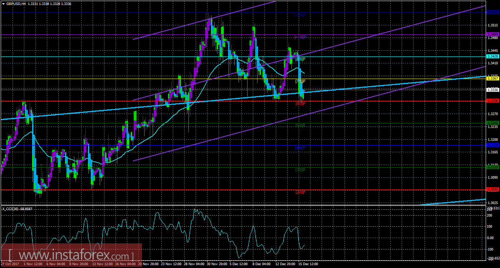Select the X_CCI(30) indicator label
Viewport: 500px width, 268px height.
click(x=10, y=209)
